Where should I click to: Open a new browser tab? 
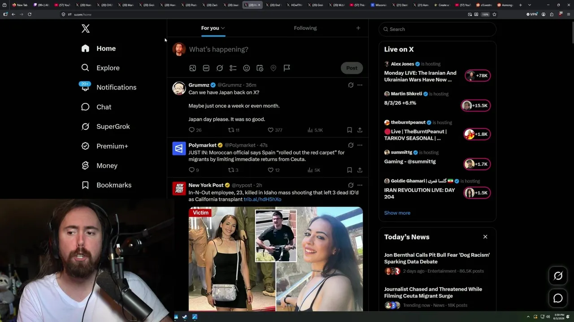pyautogui.click(x=520, y=5)
